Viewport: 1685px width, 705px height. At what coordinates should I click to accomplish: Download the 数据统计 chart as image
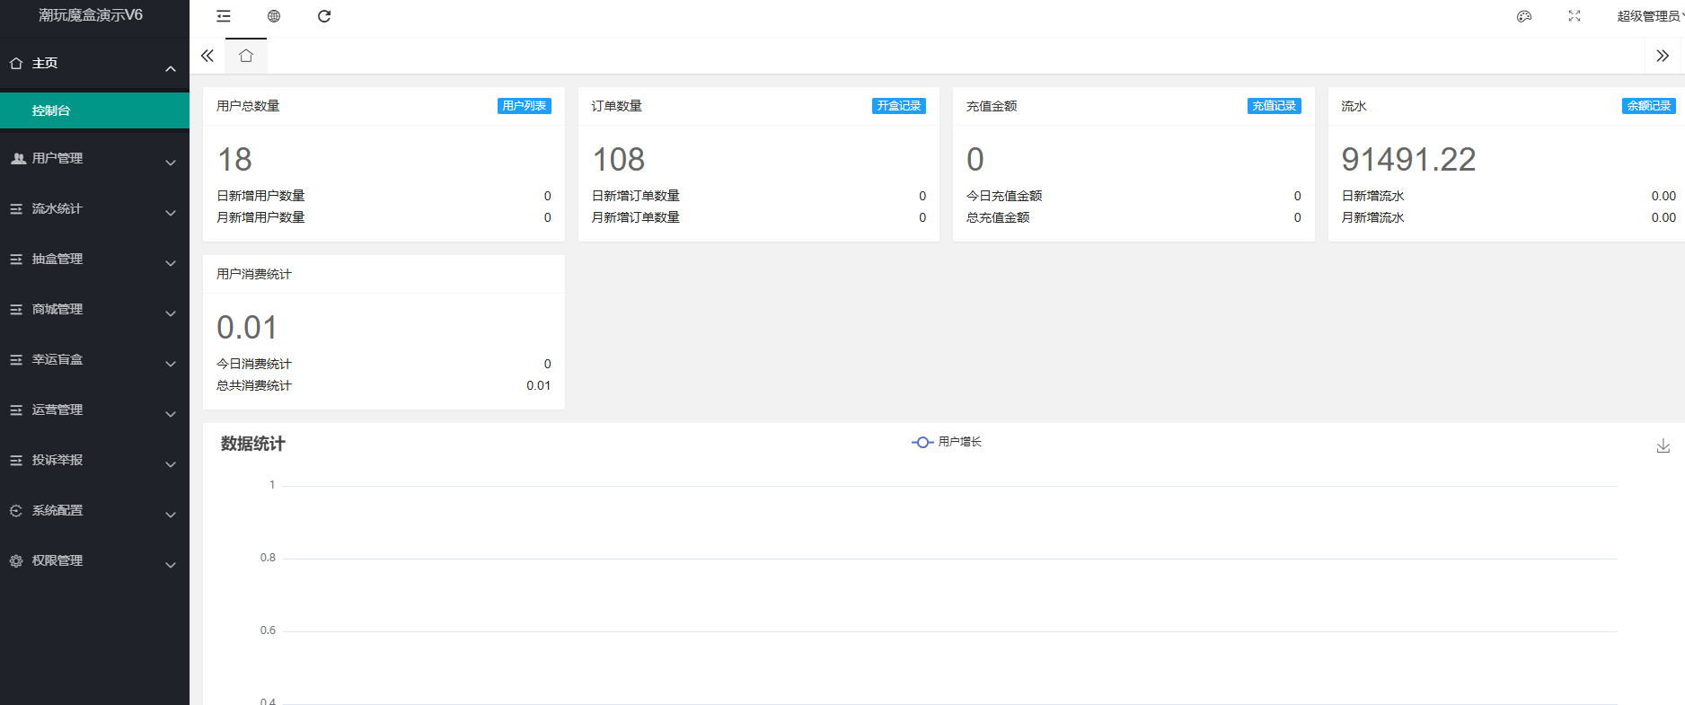click(1663, 445)
